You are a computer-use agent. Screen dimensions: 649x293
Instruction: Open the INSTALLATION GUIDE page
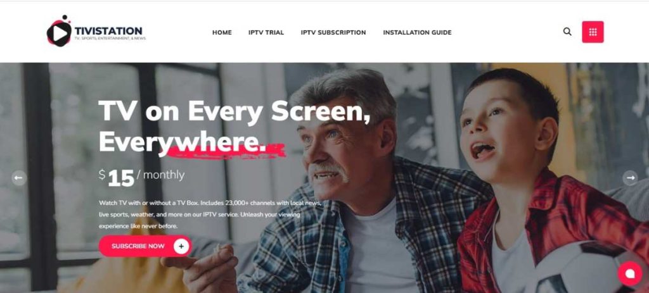[417, 33]
